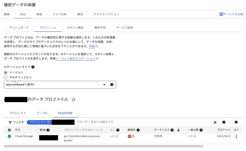
Task: Open the filter help question mark icon
Action: point(224,122)
